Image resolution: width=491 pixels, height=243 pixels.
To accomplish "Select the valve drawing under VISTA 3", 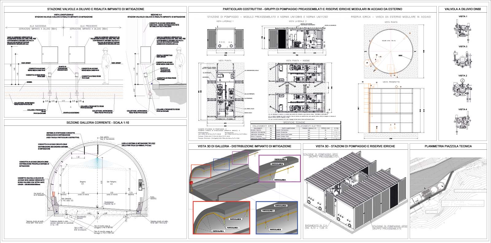I will pos(462,60).
